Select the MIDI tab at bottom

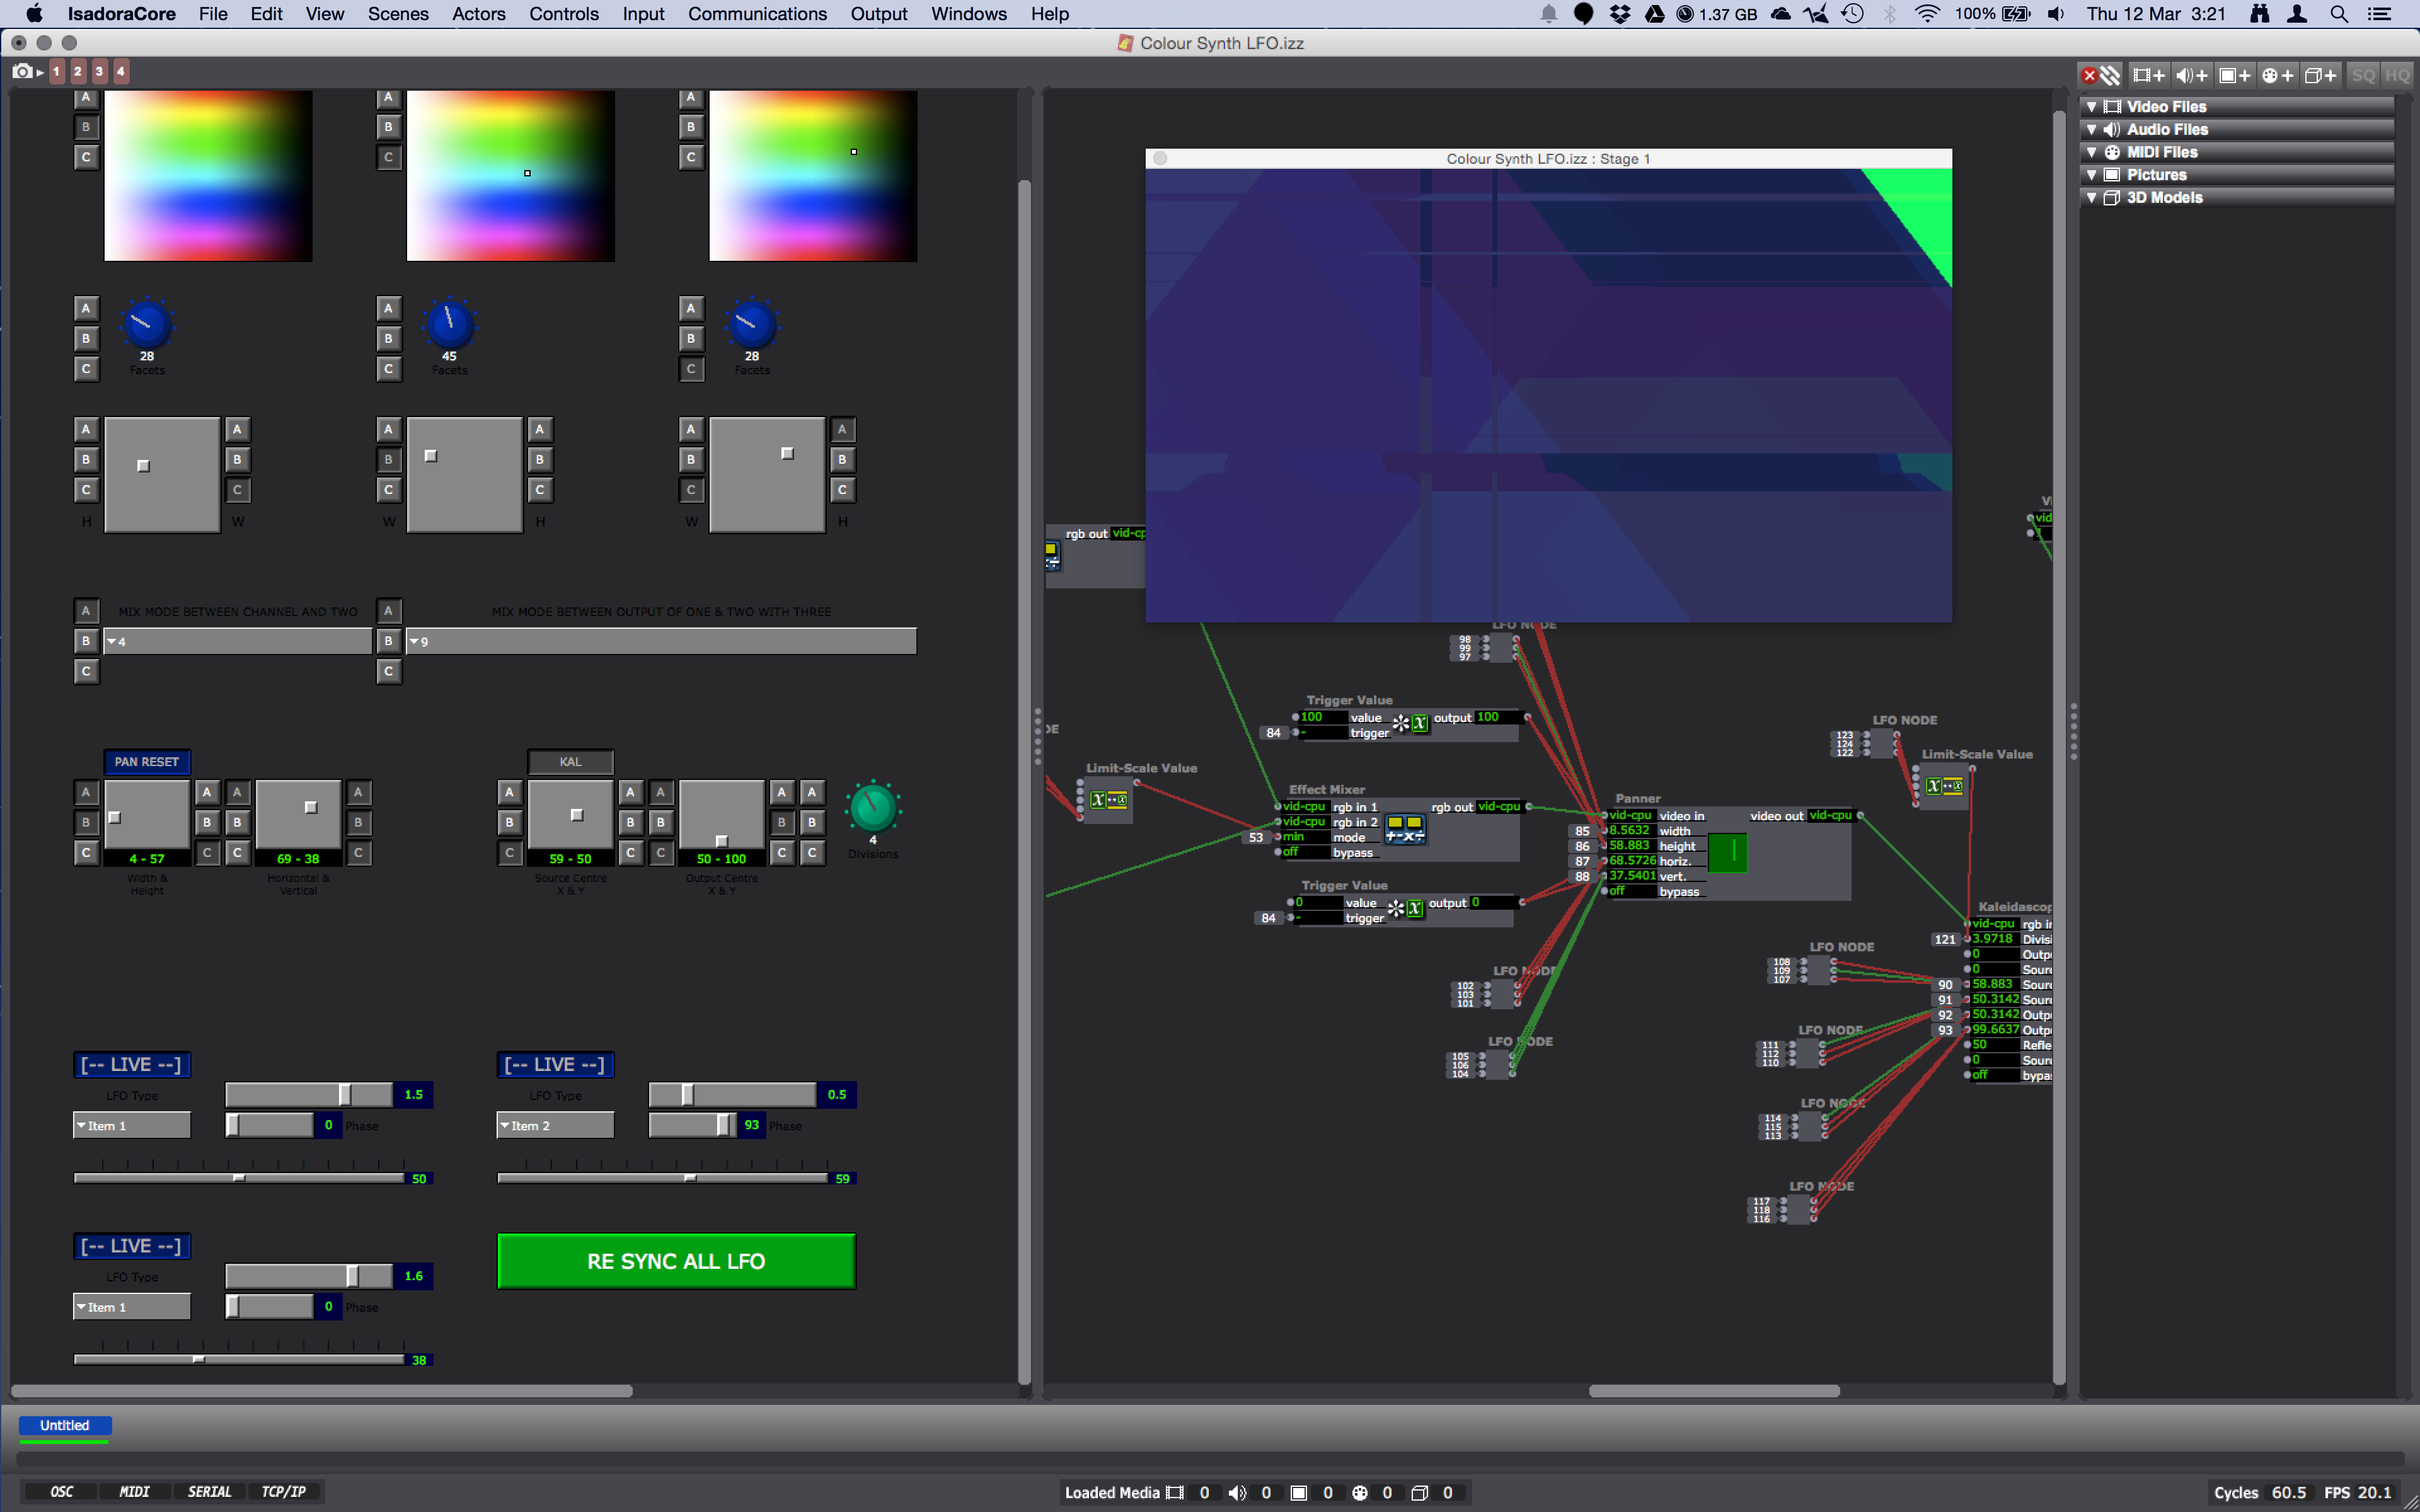tap(134, 1491)
